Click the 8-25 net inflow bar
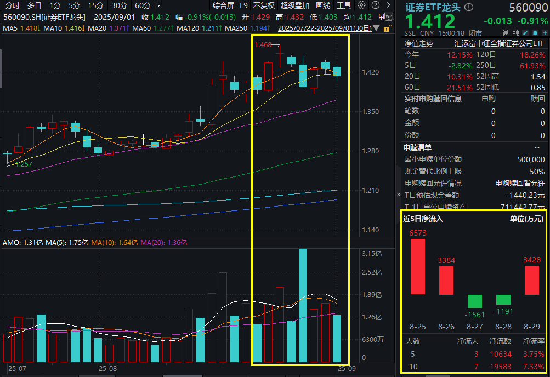 (417, 266)
